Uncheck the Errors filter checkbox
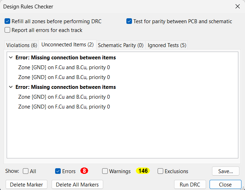 click(58, 171)
